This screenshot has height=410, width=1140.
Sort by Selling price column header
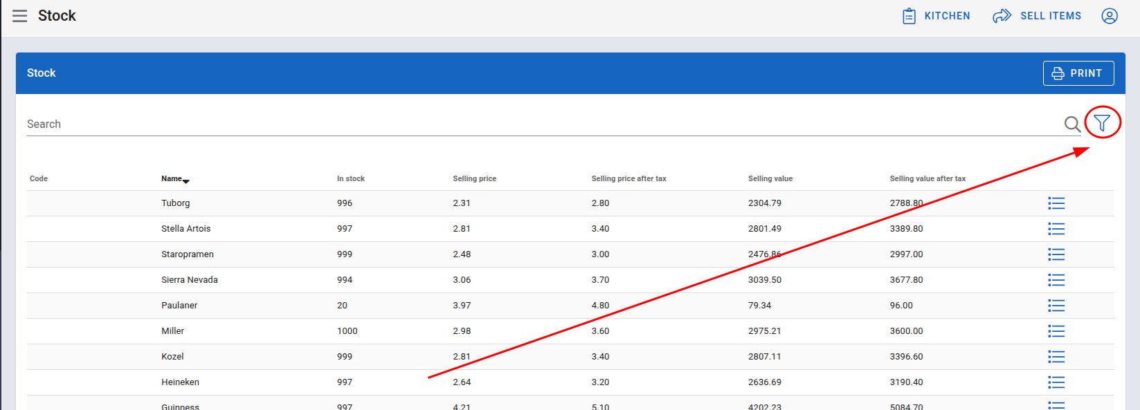[475, 178]
